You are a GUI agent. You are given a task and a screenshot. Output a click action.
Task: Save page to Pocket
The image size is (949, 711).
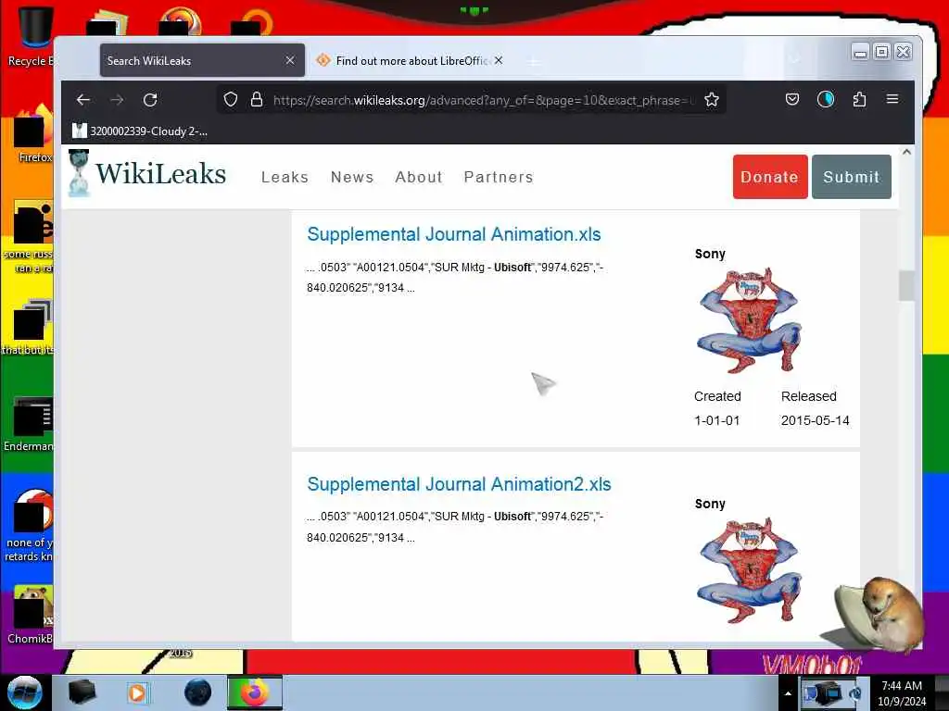click(x=792, y=99)
